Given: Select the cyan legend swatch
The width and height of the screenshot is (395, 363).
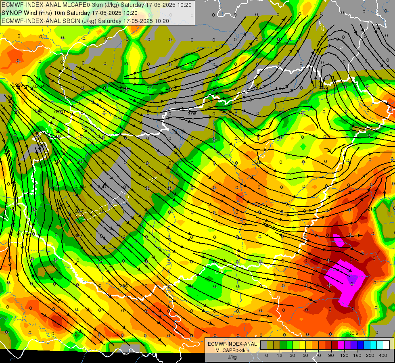Looking at the screenshot, I should click(373, 345).
